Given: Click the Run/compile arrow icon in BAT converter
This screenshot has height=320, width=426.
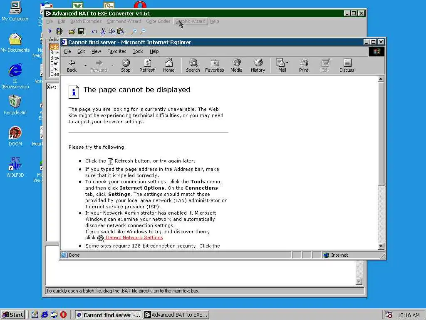Looking at the screenshot, I should coord(50,31).
